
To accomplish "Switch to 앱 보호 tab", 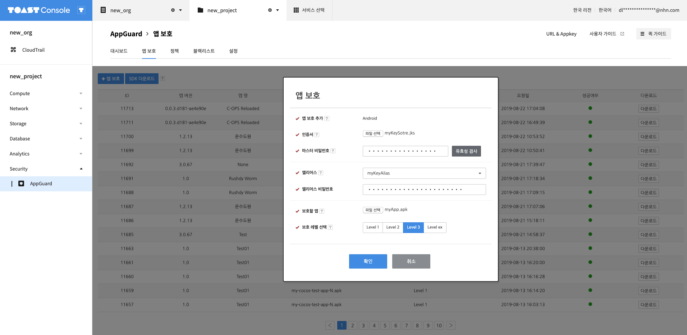I will tap(149, 51).
